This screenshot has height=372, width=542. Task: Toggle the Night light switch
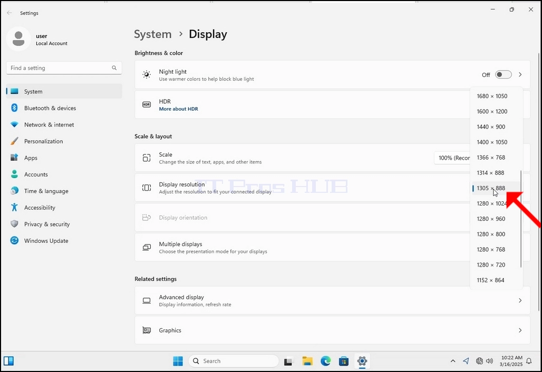[504, 75]
